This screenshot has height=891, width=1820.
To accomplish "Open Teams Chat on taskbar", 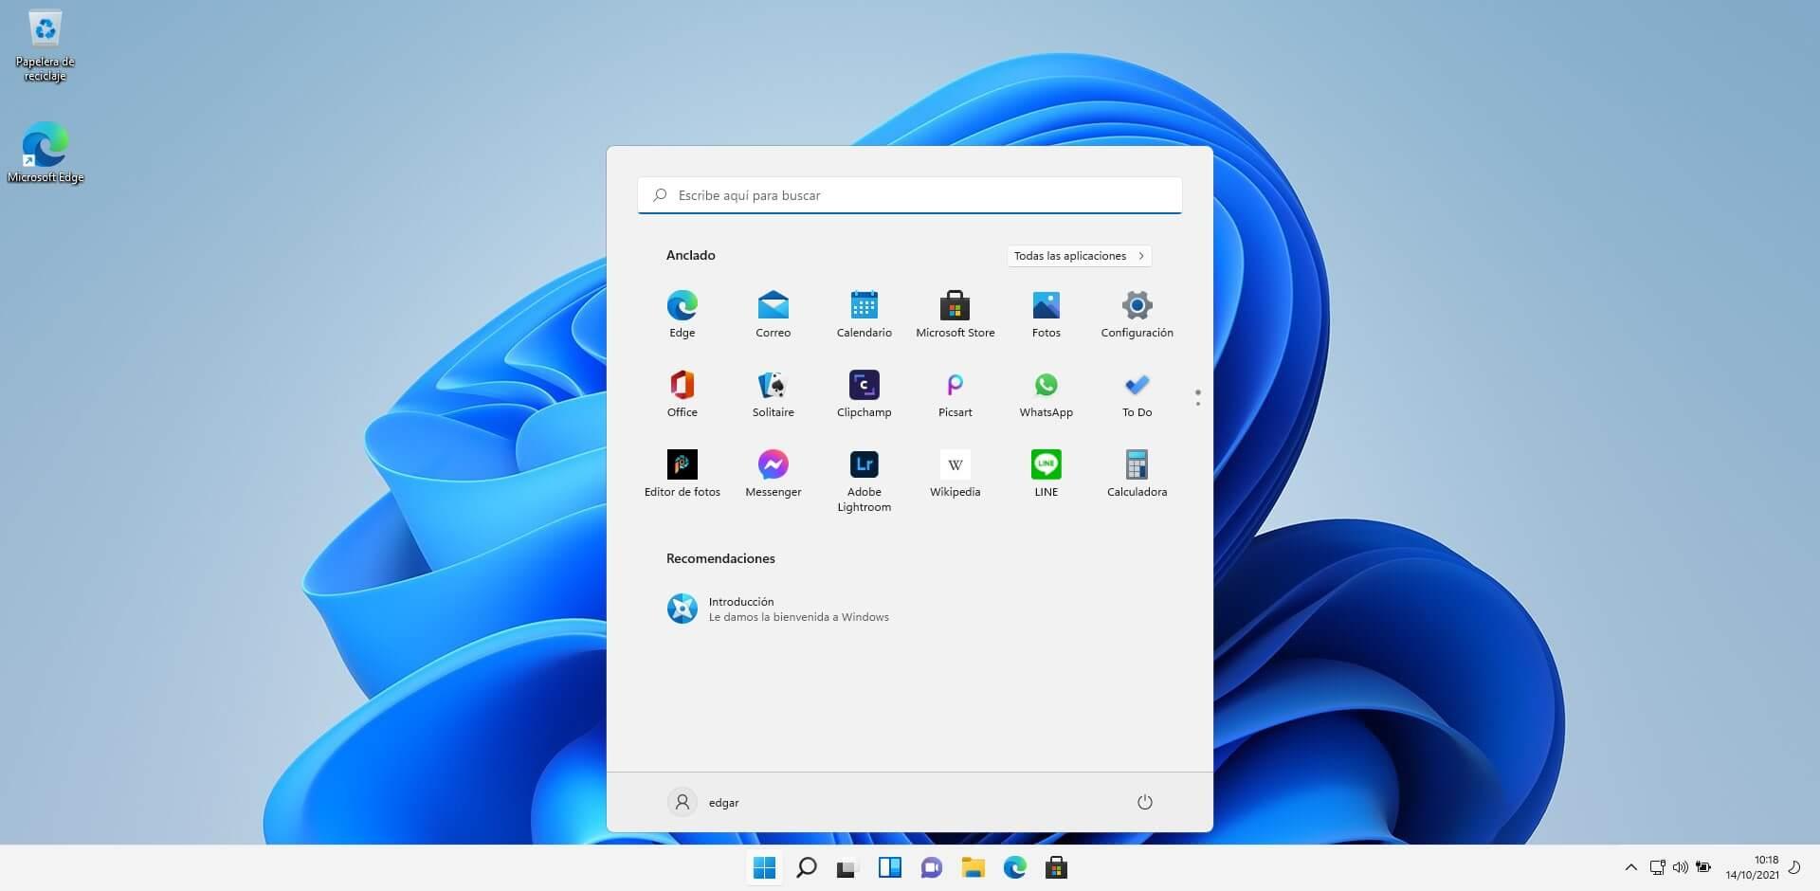I will (931, 867).
